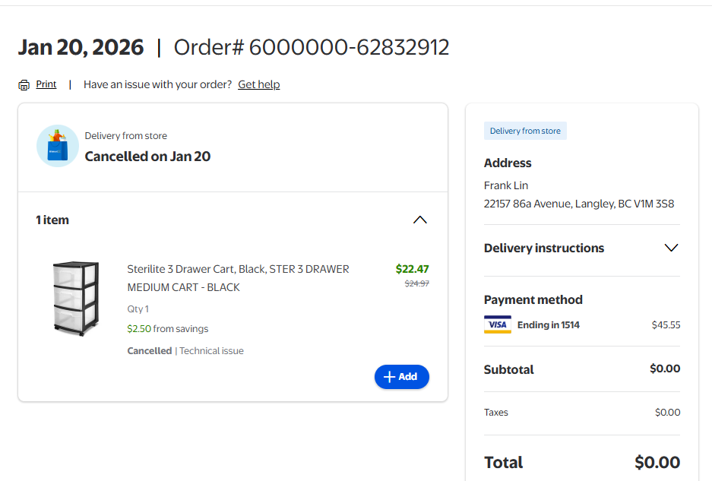Image resolution: width=712 pixels, height=481 pixels.
Task: Click the 1 item label
Action: [52, 220]
